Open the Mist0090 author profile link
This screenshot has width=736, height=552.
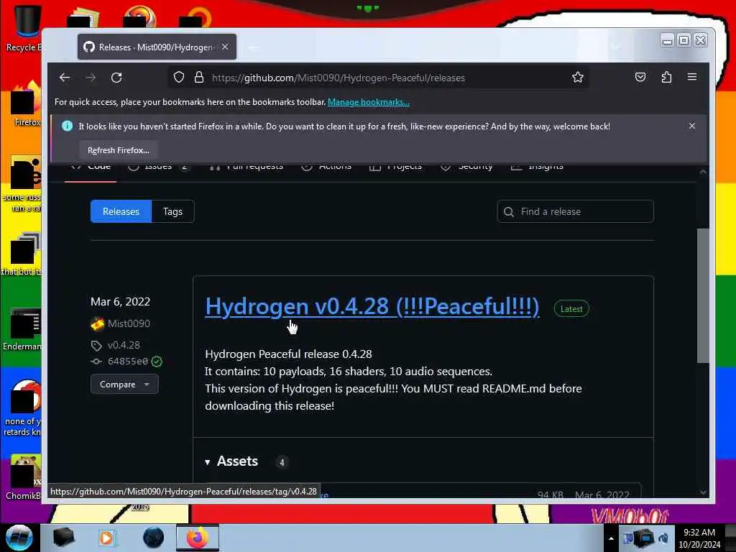click(x=129, y=323)
